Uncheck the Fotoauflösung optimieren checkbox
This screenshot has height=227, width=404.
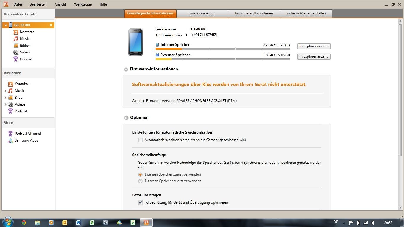point(140,203)
